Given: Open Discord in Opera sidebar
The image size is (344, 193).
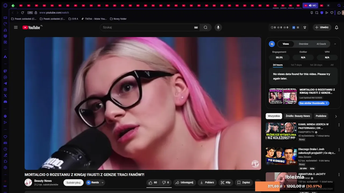Looking at the screenshot, I should click(x=5, y=102).
